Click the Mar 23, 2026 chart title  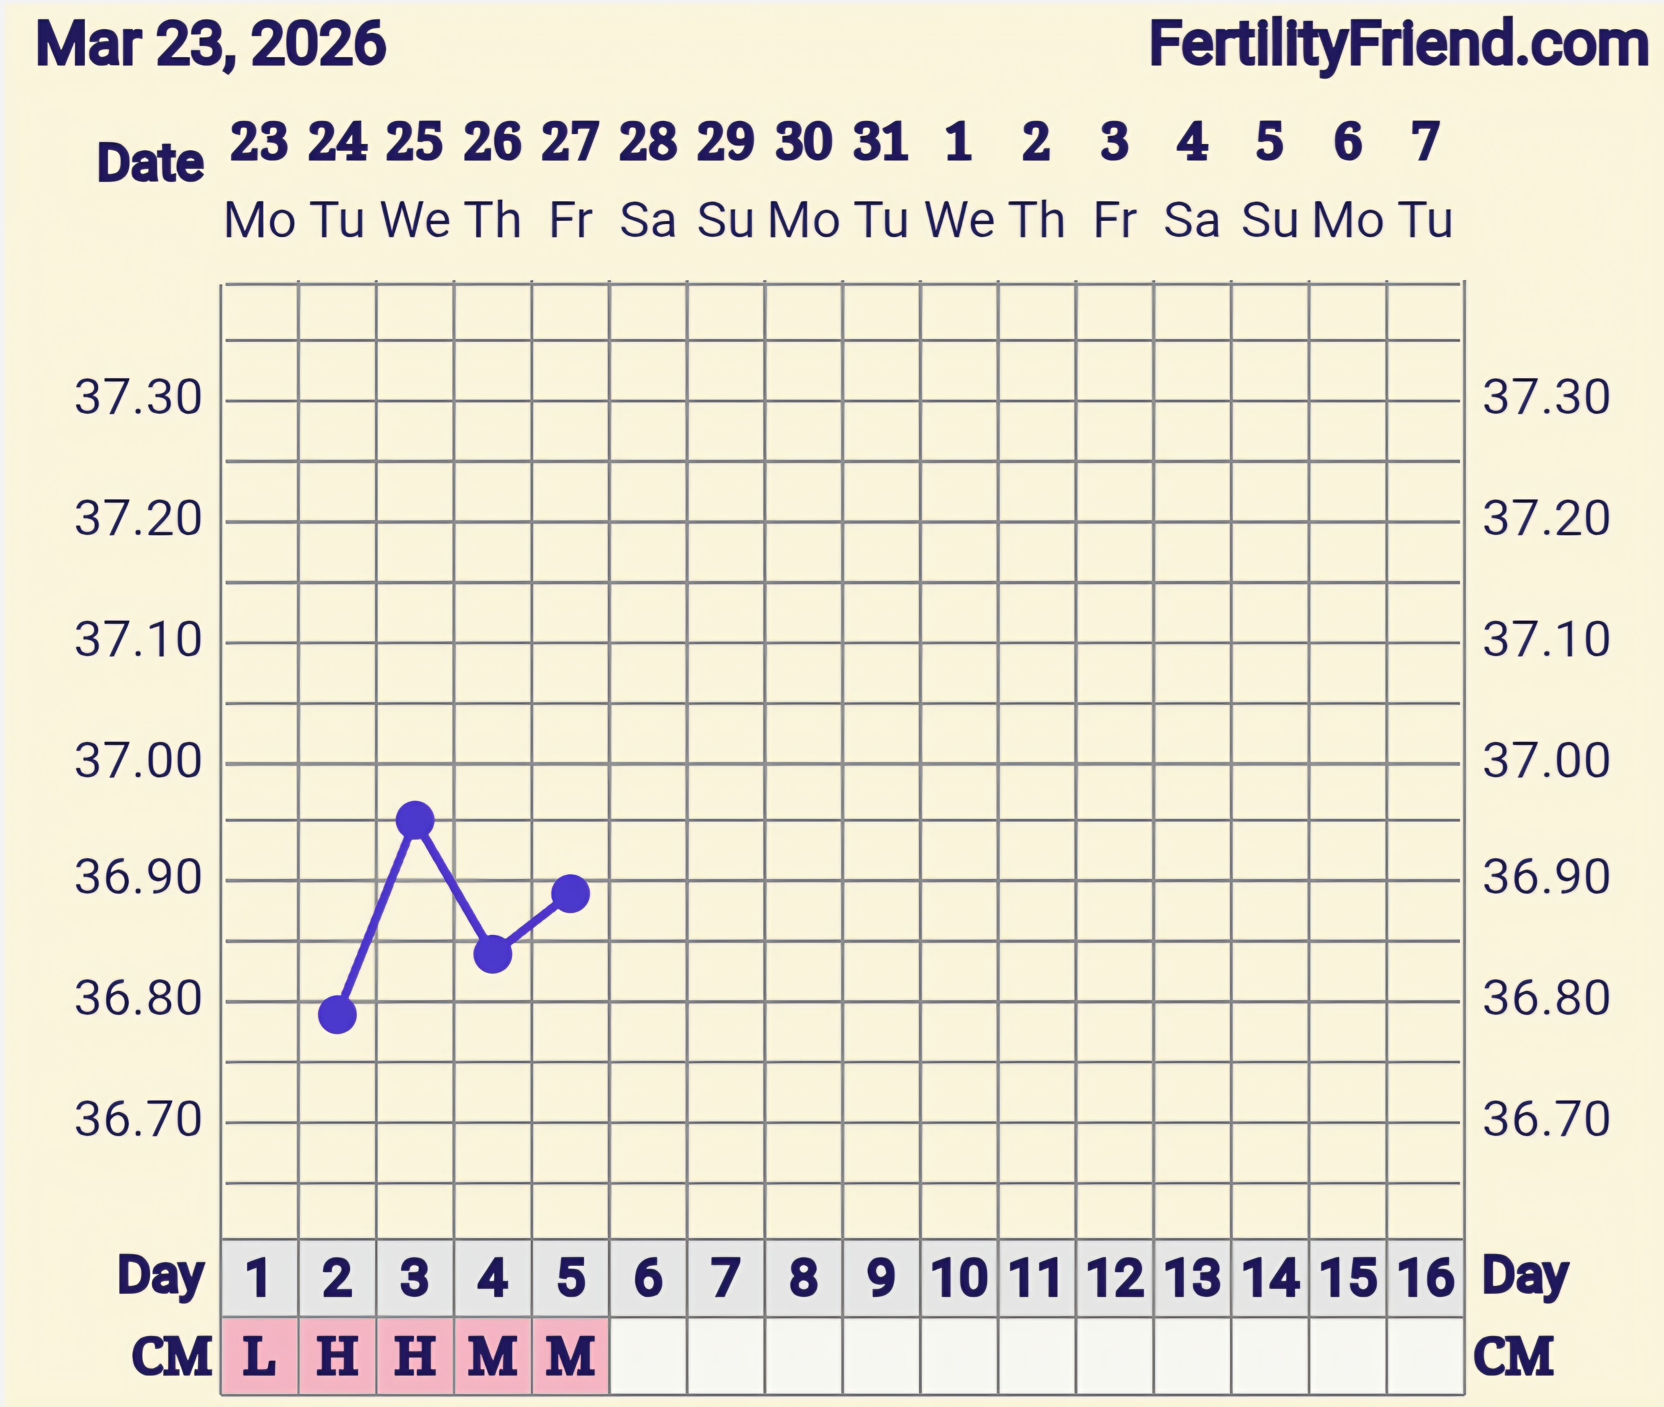211,45
